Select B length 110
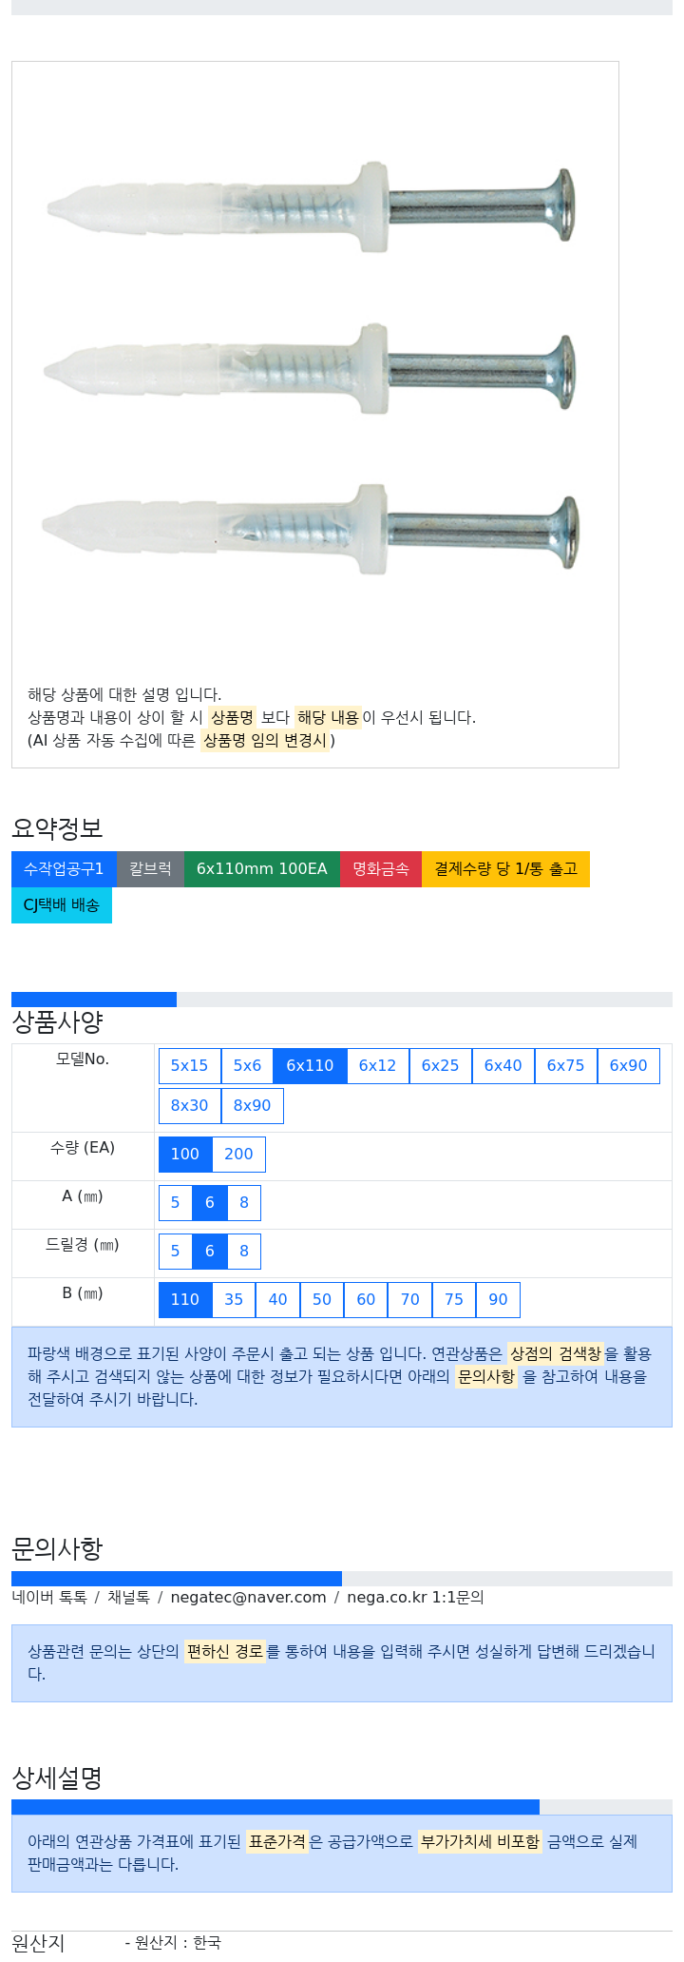The width and height of the screenshot is (684, 1962). [185, 1300]
